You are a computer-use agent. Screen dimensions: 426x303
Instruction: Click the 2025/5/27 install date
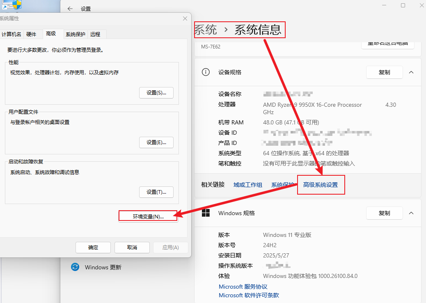[x=276, y=255]
